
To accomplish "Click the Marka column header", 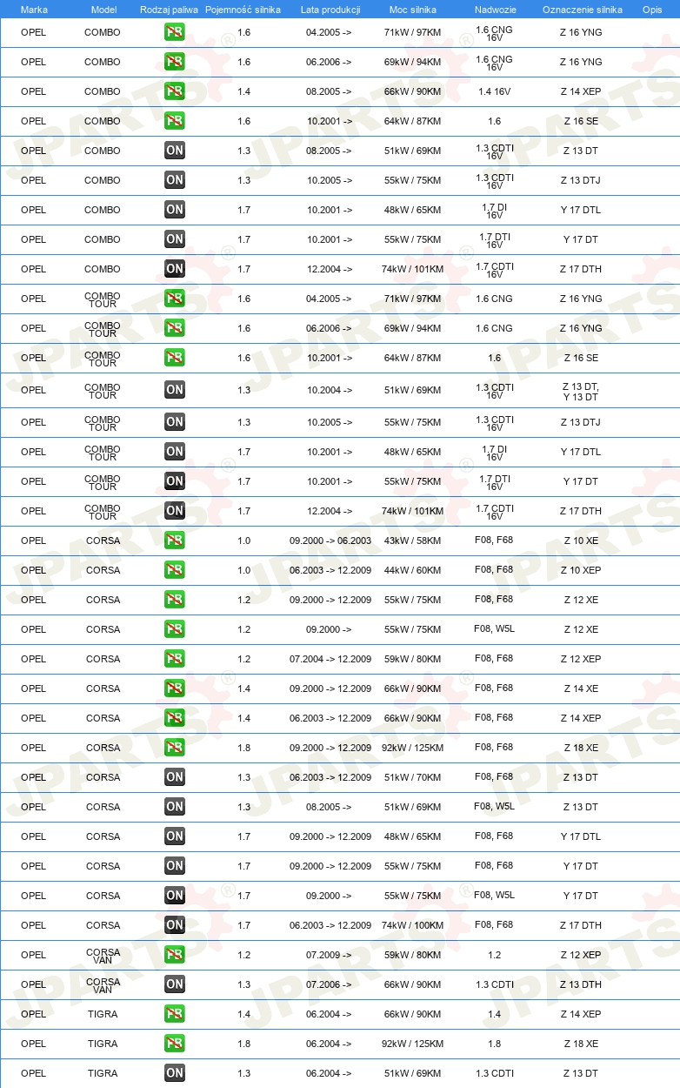I will pyautogui.click(x=34, y=10).
